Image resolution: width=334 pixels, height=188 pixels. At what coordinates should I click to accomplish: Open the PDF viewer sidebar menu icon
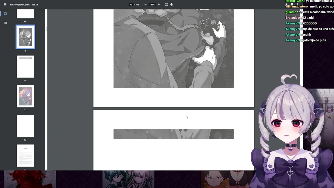click(x=5, y=4)
